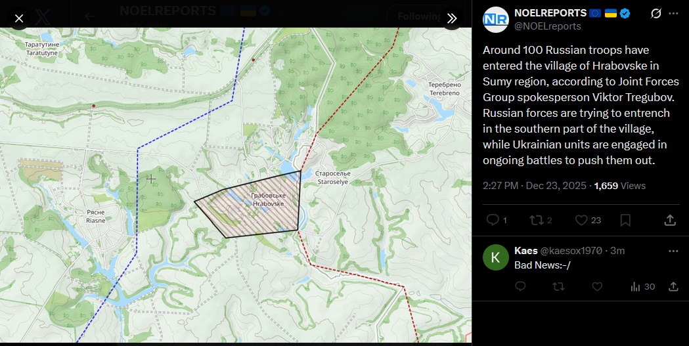The image size is (689, 346).
Task: Share Kaes's comment
Action: 673,287
